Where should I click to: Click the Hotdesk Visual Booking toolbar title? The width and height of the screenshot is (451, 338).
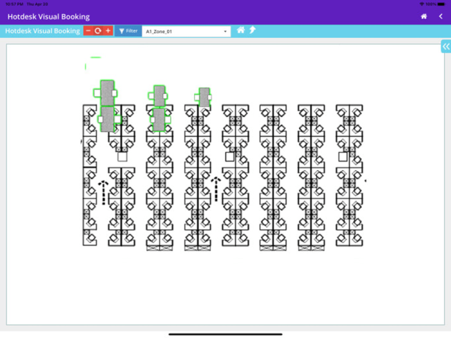[43, 31]
